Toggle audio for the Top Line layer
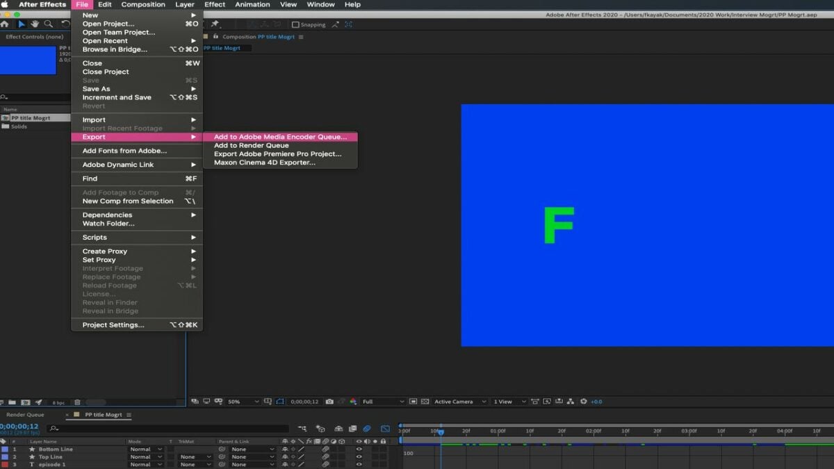The width and height of the screenshot is (834, 469). coord(367,456)
